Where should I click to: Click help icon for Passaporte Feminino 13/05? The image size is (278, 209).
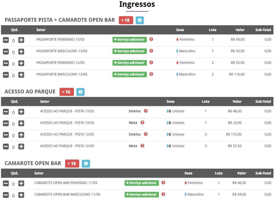pyautogui.click(x=151, y=39)
